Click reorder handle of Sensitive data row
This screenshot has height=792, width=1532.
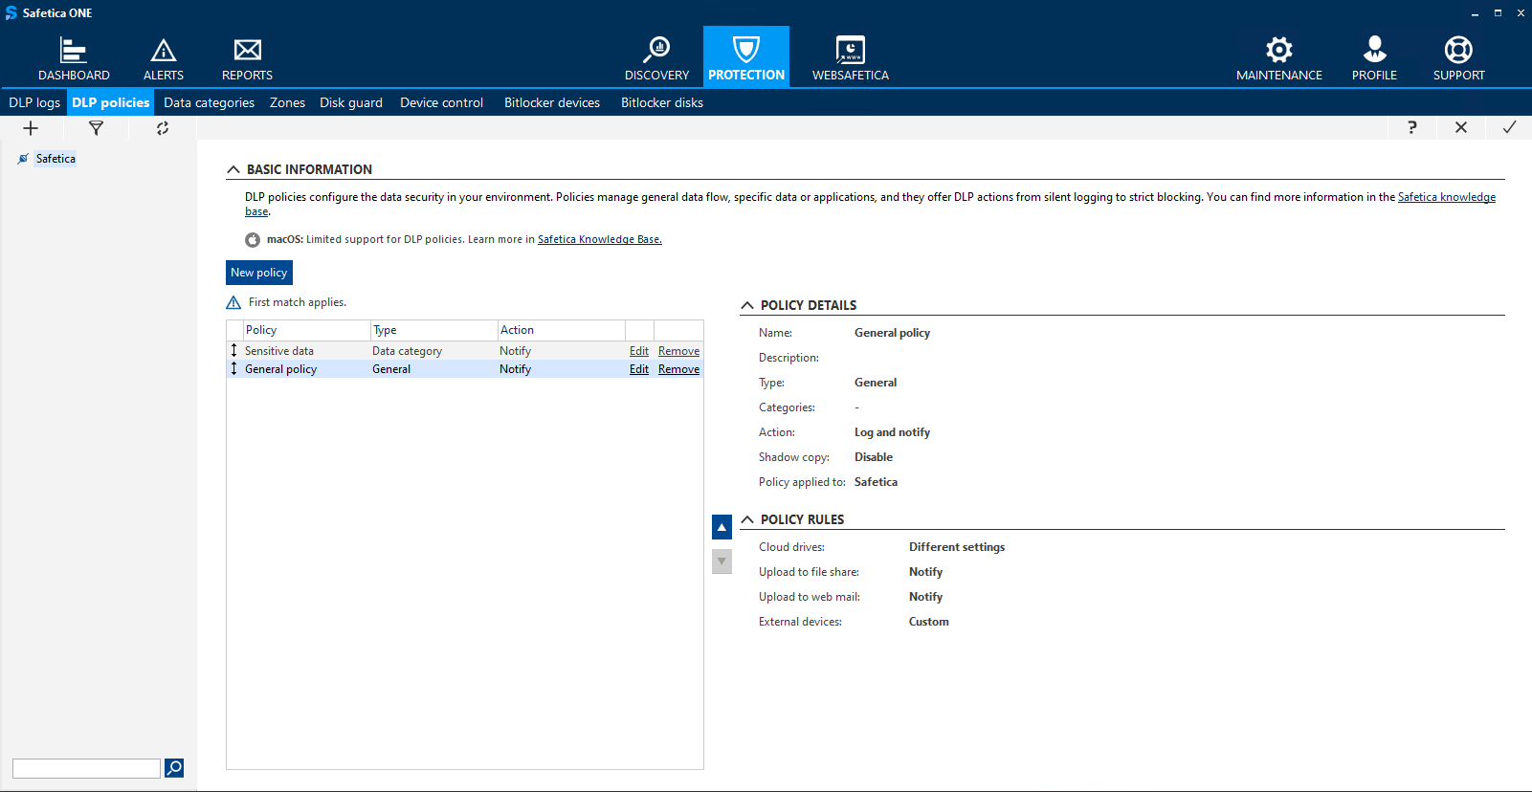233,350
